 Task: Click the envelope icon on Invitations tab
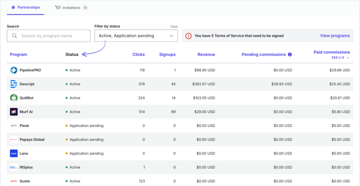(x=57, y=7)
